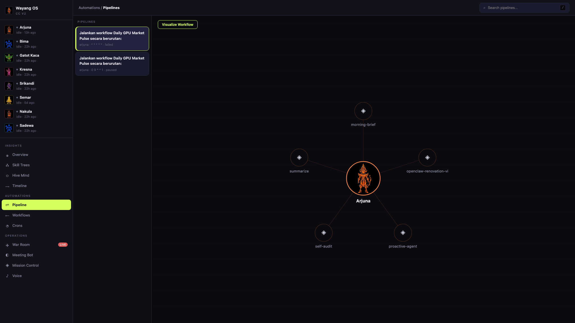Open the Mission Control menu item
This screenshot has height=323, width=575.
coord(36,266)
